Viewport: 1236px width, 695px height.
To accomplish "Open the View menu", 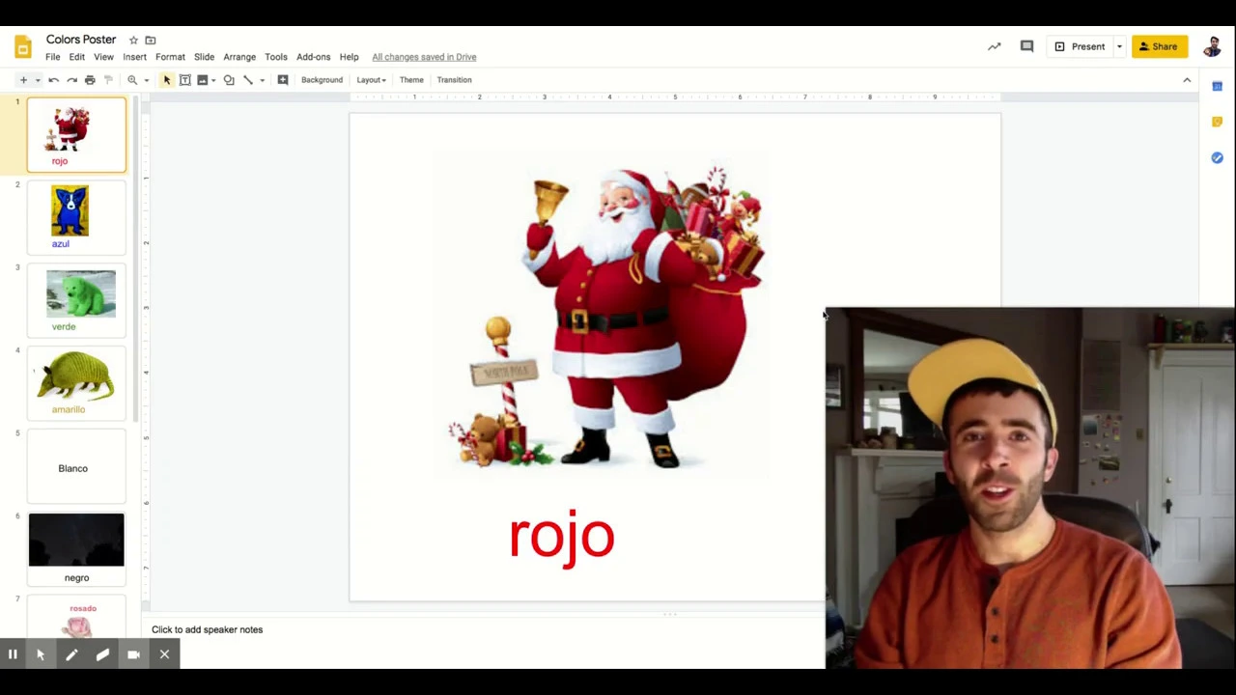I will point(103,57).
